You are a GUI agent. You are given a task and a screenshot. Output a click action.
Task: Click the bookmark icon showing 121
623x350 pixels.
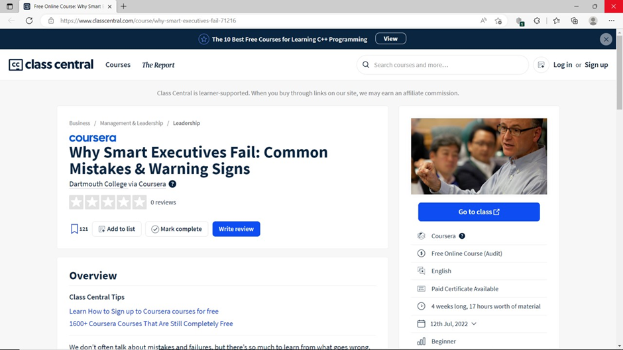pos(74,229)
